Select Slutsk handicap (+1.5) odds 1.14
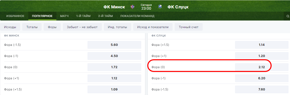 [262, 45]
